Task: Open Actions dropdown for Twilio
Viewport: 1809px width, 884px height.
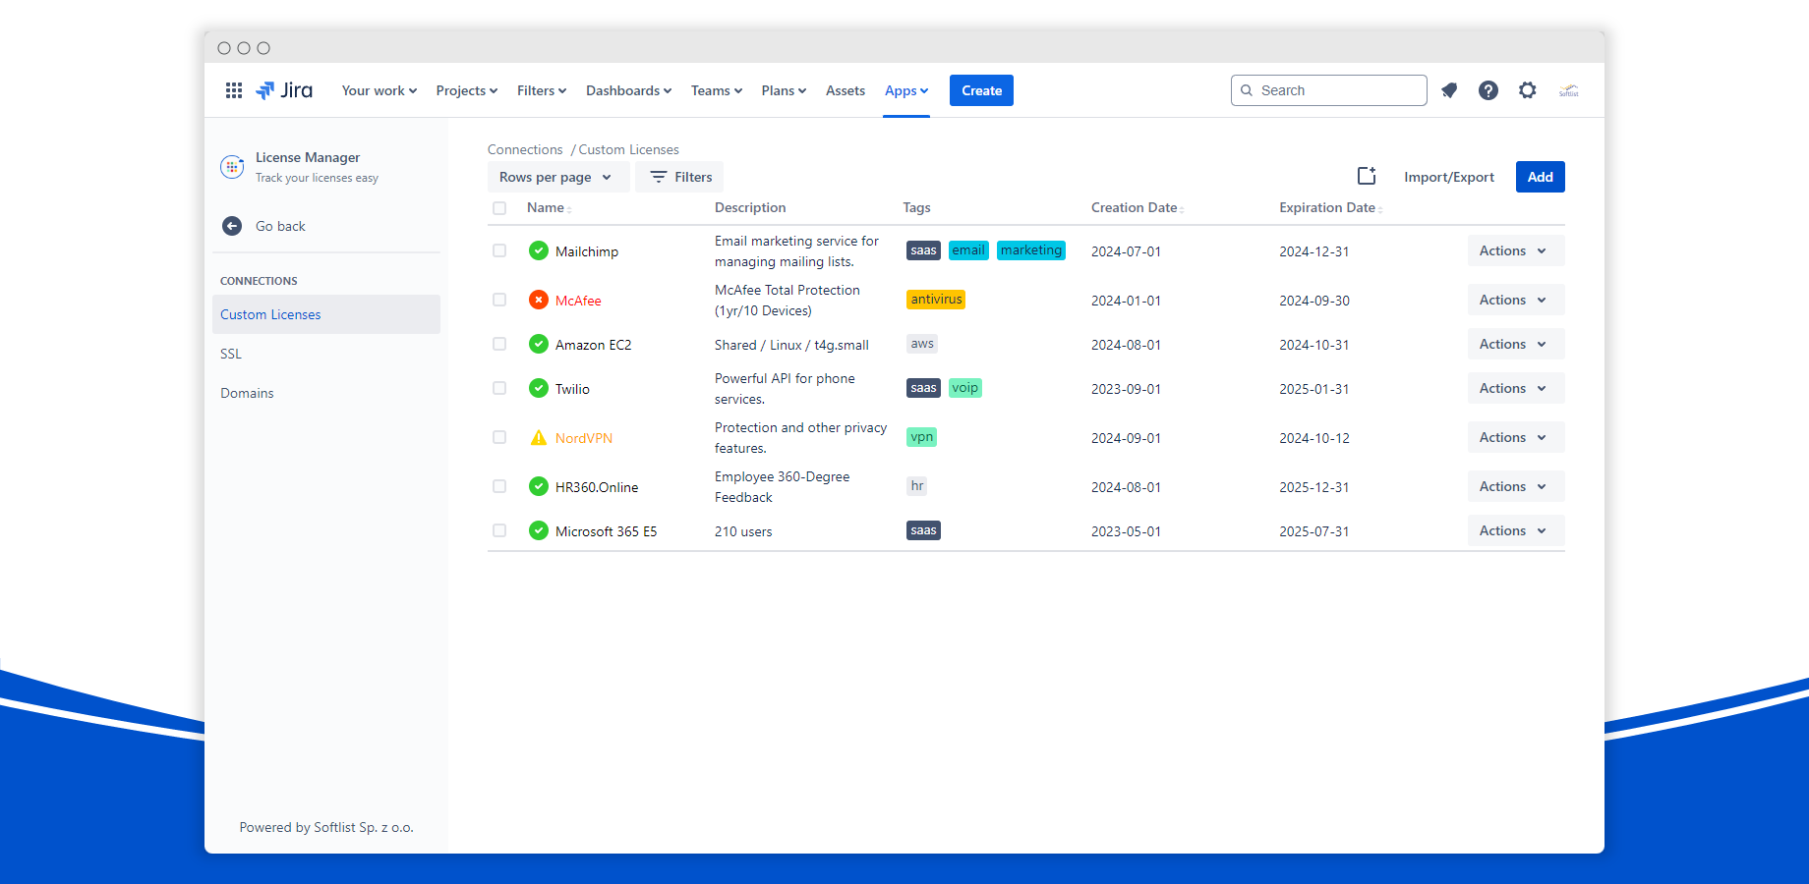Action: point(1515,388)
